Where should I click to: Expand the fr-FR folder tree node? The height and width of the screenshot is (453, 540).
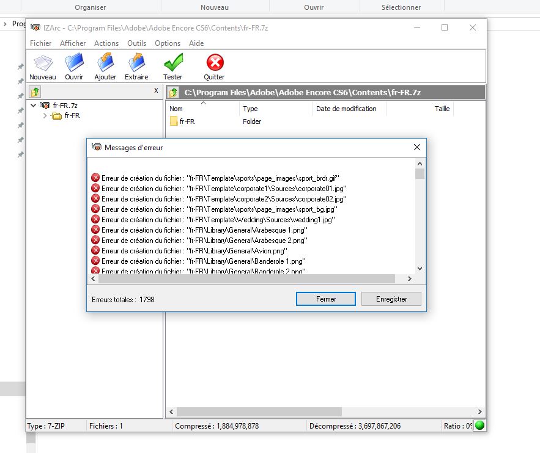pos(45,115)
